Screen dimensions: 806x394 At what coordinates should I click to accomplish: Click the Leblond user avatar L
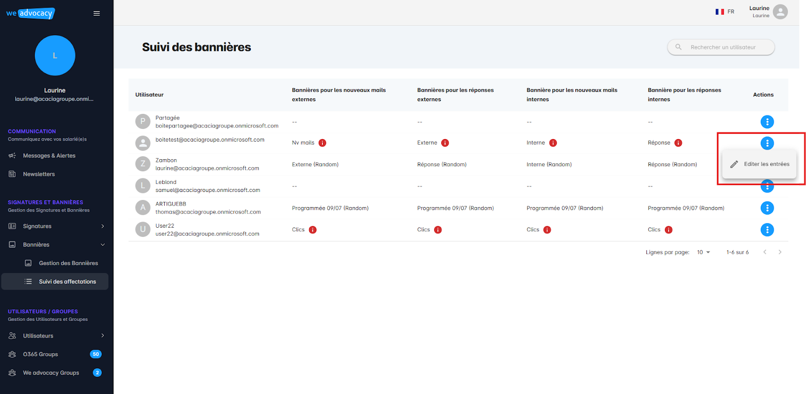pos(143,186)
